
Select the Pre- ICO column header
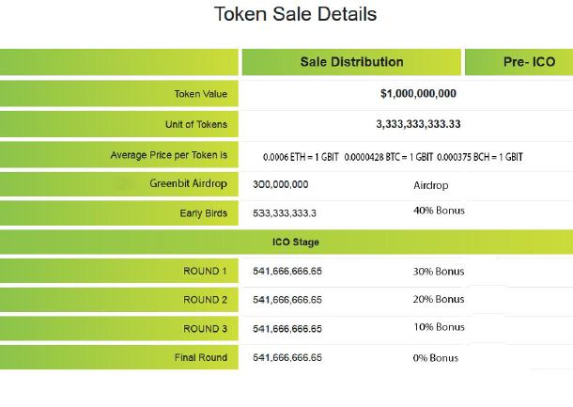[529, 62]
